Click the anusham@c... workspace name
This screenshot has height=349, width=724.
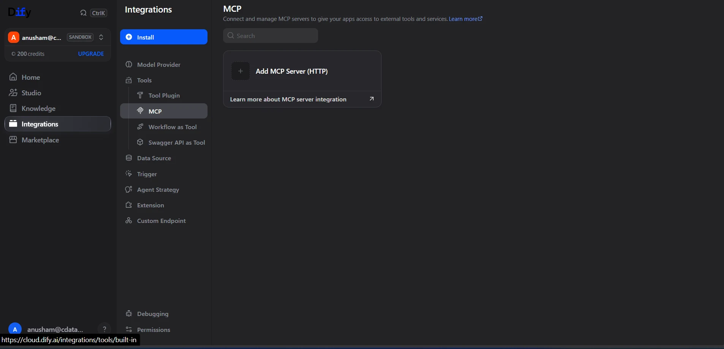[41, 38]
